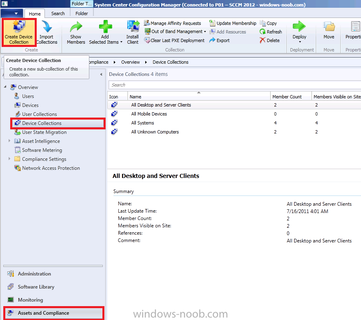Click the Install Client ribbon button
The width and height of the screenshot is (361, 320).
click(x=133, y=33)
